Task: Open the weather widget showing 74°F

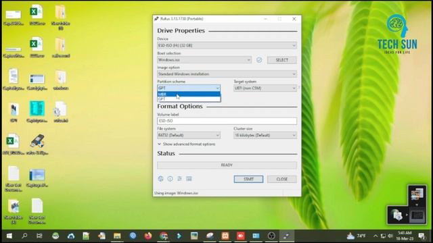Action: [x=357, y=236]
